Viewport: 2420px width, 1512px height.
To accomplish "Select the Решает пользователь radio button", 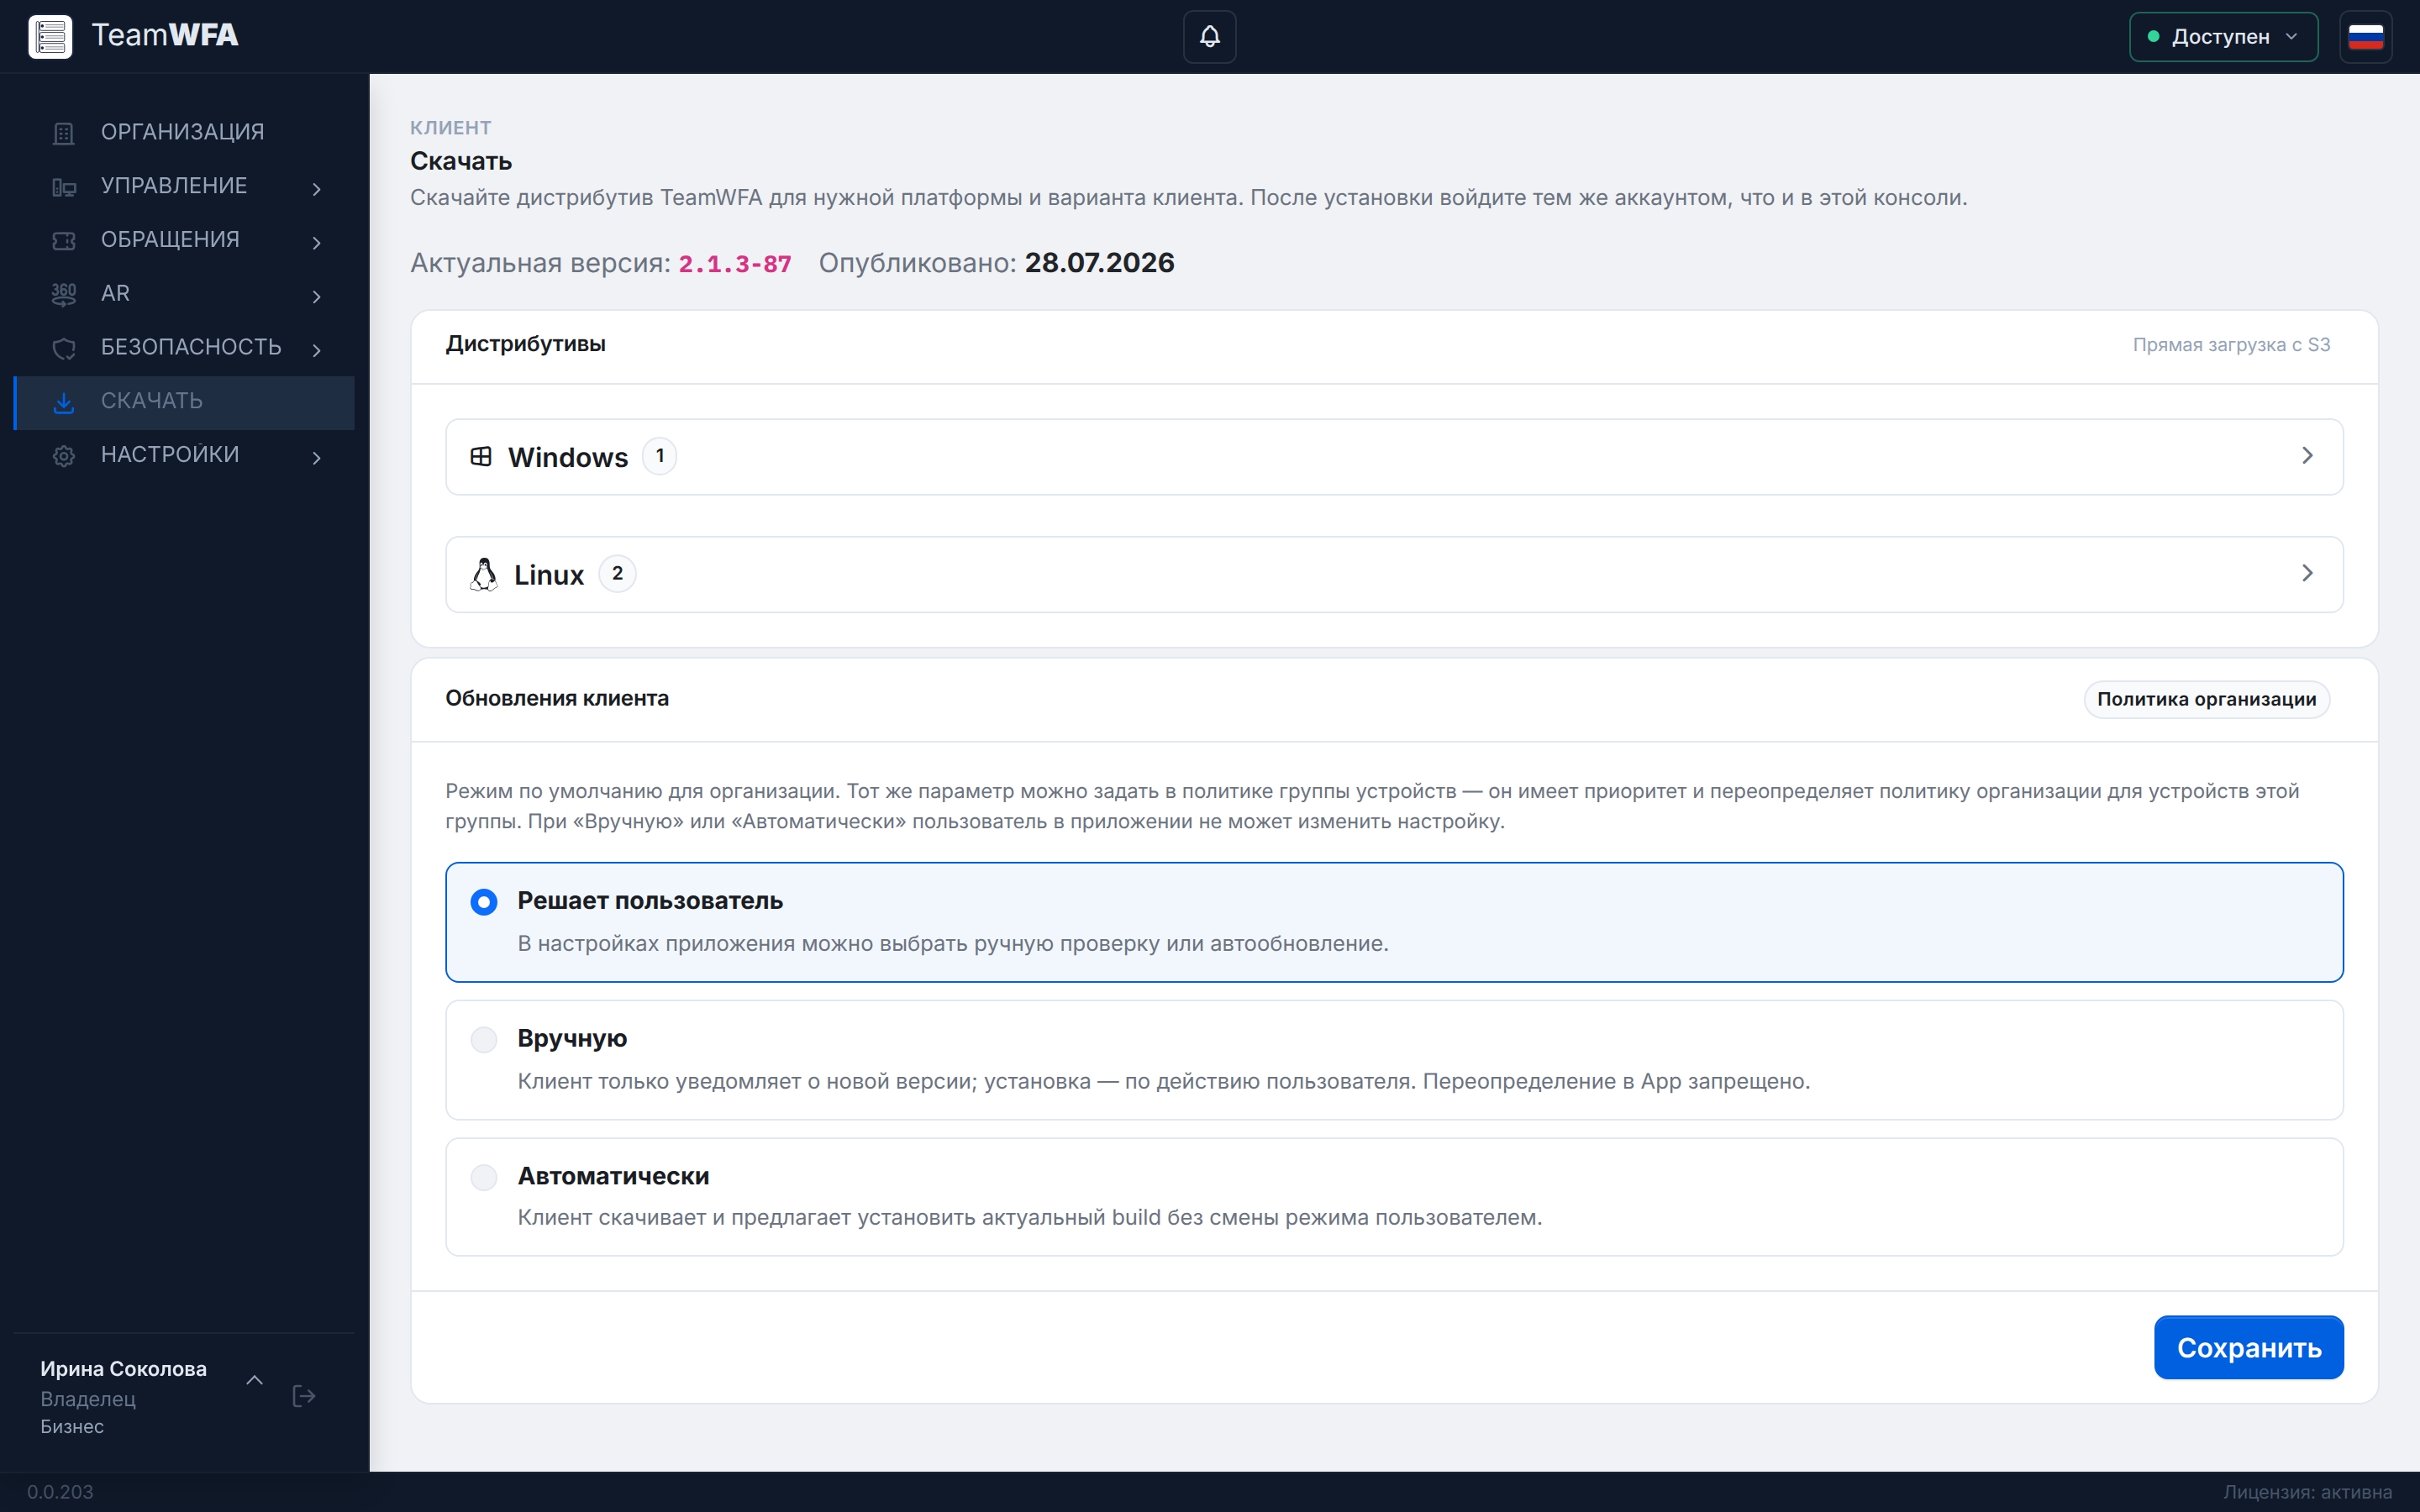I will coord(484,902).
